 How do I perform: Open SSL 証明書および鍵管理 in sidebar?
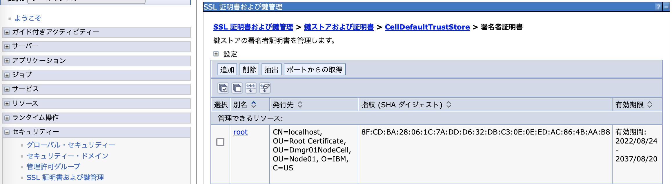click(65, 177)
